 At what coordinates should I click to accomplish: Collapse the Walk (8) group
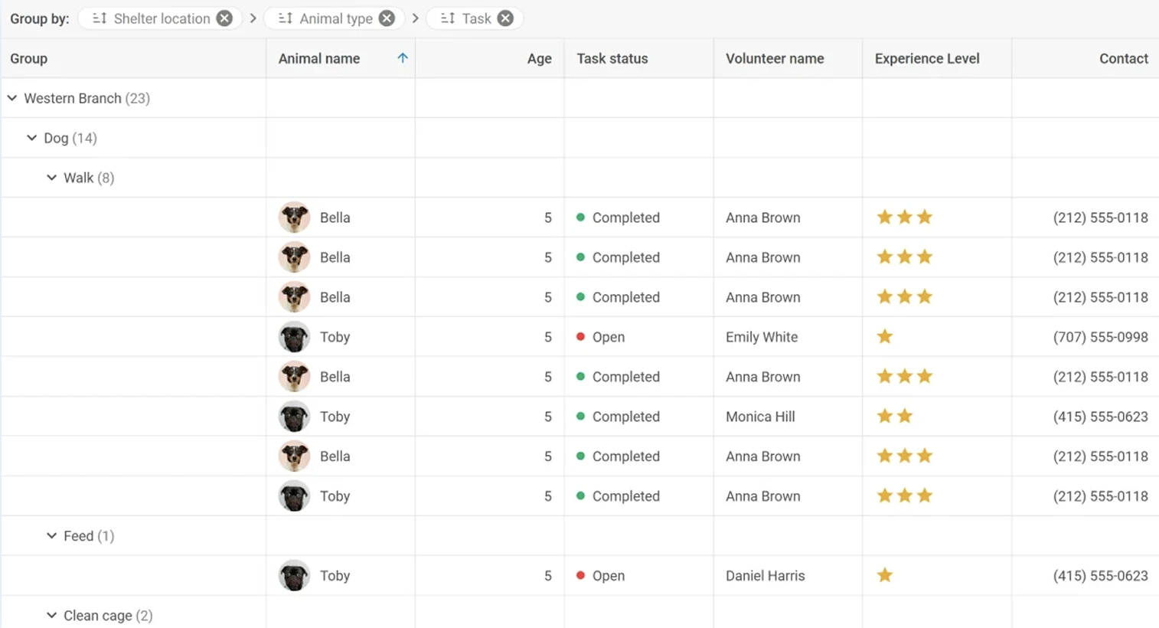click(x=51, y=178)
